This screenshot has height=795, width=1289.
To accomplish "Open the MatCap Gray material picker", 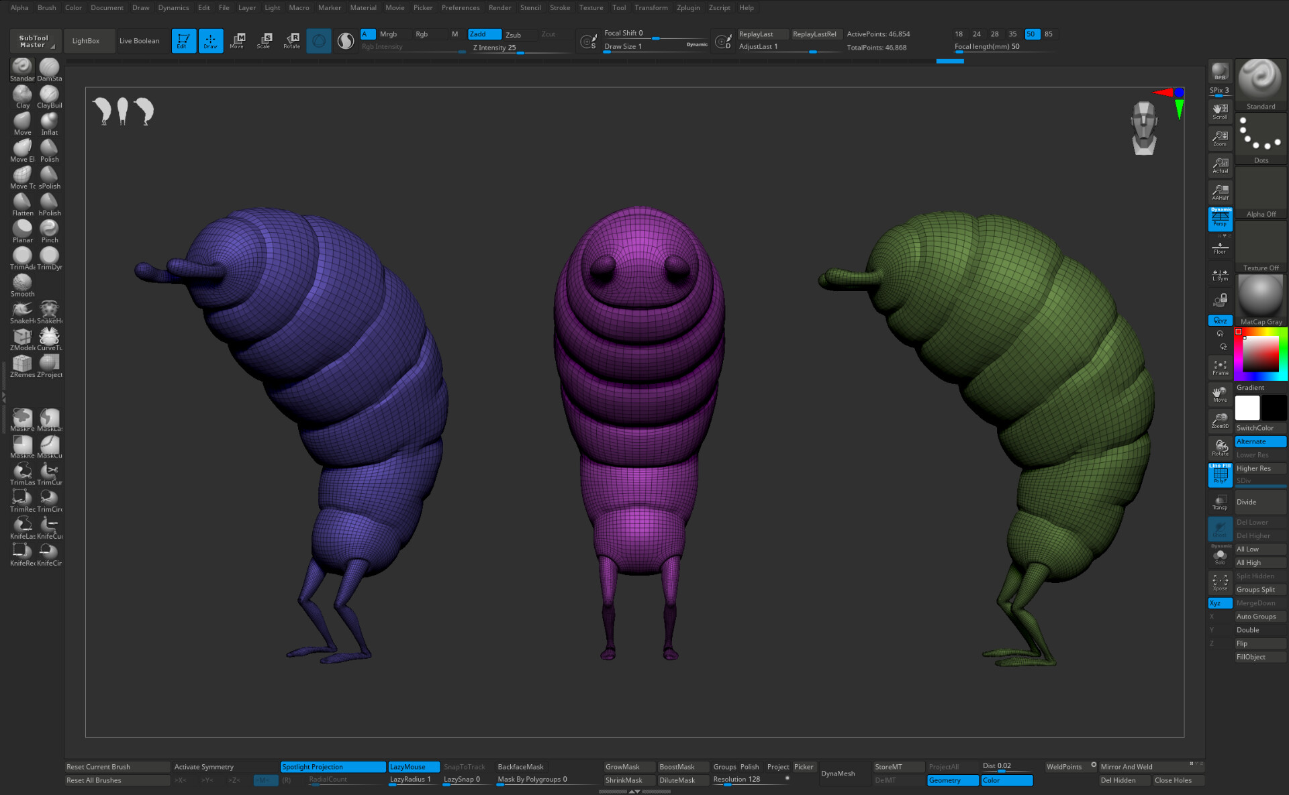I will (x=1260, y=299).
